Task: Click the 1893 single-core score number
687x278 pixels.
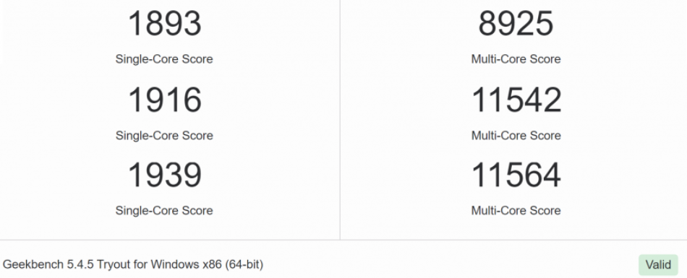Action: pos(164,24)
